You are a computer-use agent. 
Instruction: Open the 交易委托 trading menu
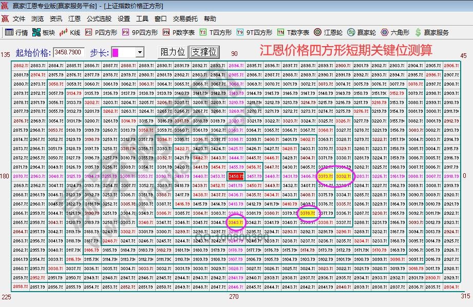[186, 18]
